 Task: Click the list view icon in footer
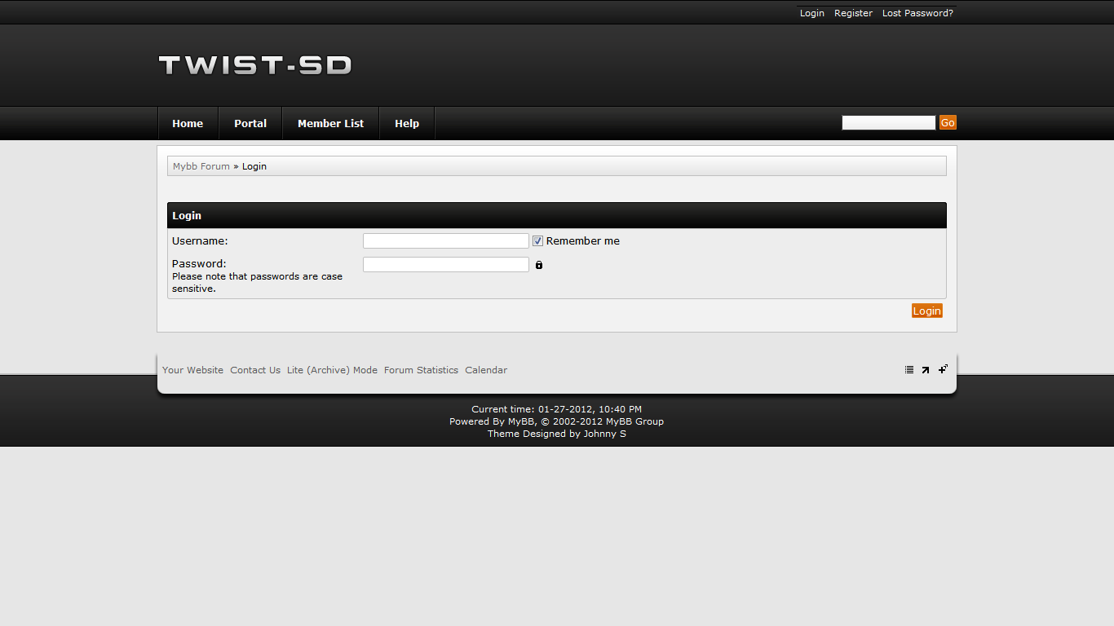point(909,370)
